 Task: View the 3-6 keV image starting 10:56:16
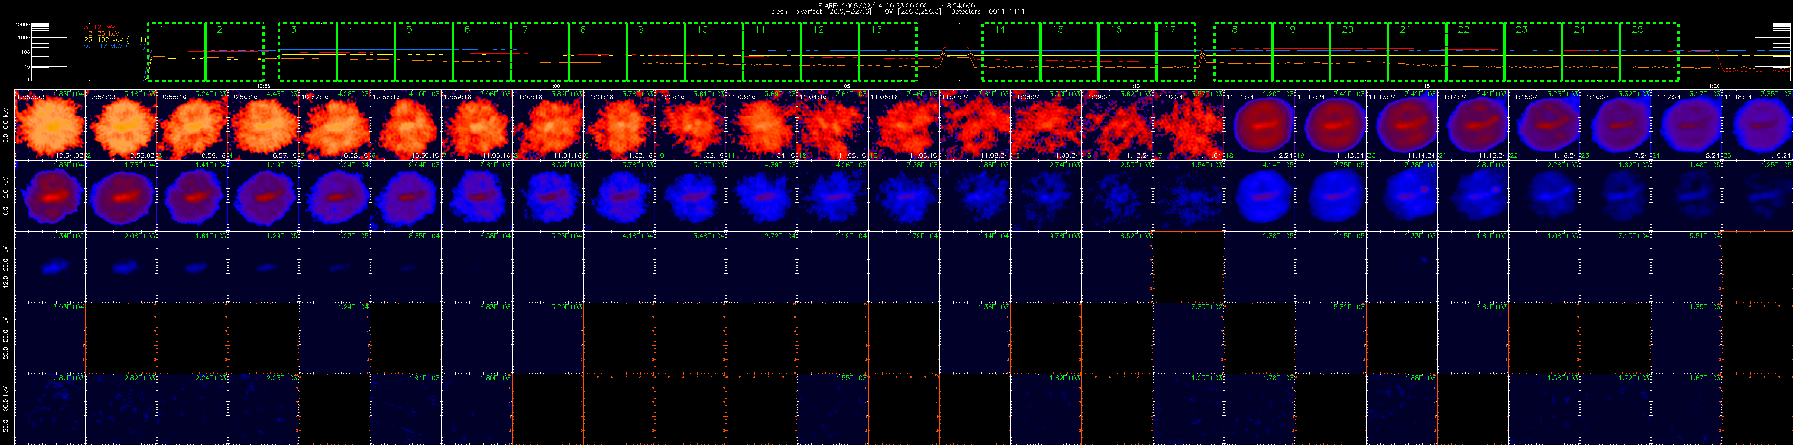[x=264, y=125]
